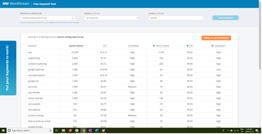This screenshot has width=262, height=134.
Task: Select the 'seo website' keyword
Action: pyautogui.click(x=34, y=110)
